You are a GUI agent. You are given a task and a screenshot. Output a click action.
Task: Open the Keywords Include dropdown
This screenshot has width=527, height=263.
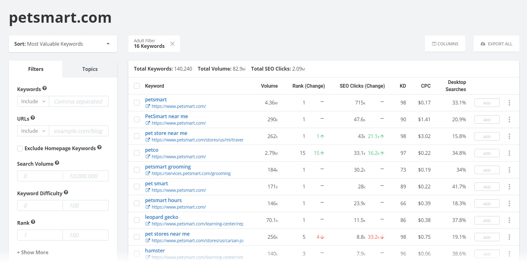[x=33, y=101]
